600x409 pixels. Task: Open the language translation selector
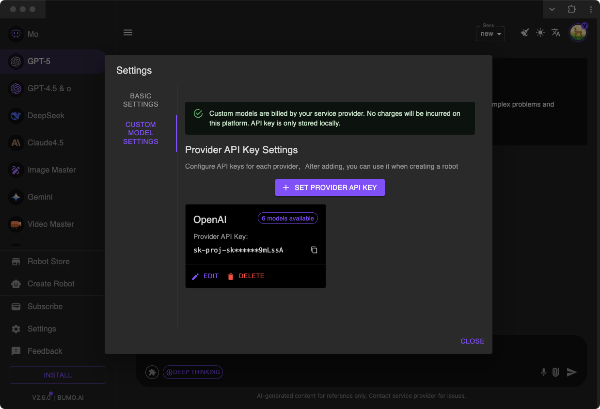(555, 33)
